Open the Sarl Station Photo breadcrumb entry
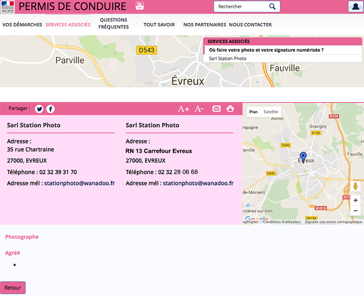The image size is (364, 297). 227,59
